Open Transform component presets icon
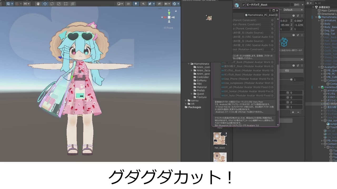The width and height of the screenshot is (337, 189). pos(298,16)
